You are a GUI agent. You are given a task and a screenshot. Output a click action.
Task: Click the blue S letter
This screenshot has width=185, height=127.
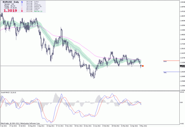click(x=22, y=2)
